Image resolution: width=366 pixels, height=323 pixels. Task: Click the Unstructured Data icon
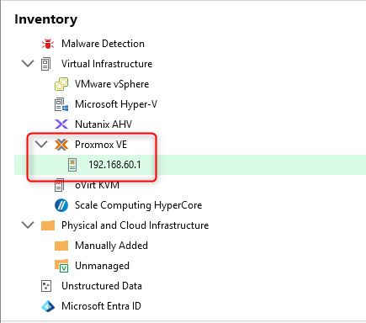pos(46,286)
